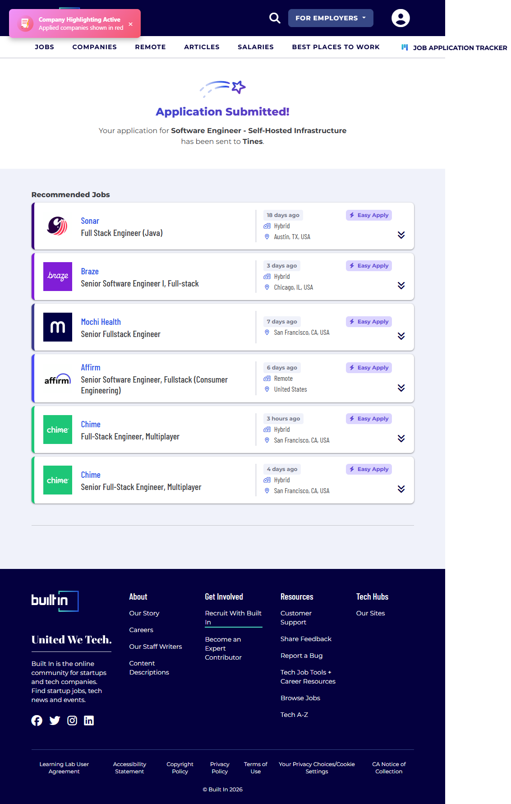511x804 pixels.
Task: Open Instagram social icon in footer
Action: point(72,721)
